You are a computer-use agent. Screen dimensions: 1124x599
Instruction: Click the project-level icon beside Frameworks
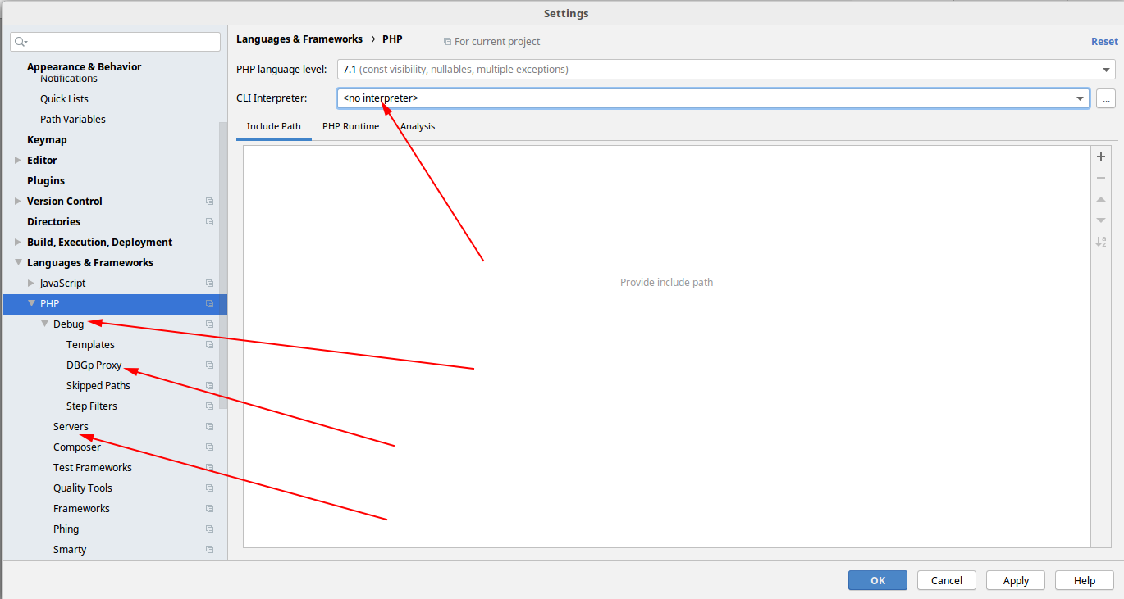click(209, 509)
